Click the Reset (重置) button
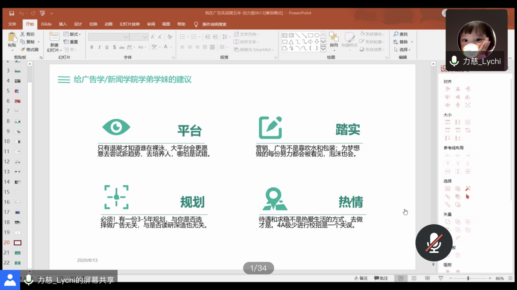Viewport: 517px width, 290px height. click(71, 42)
